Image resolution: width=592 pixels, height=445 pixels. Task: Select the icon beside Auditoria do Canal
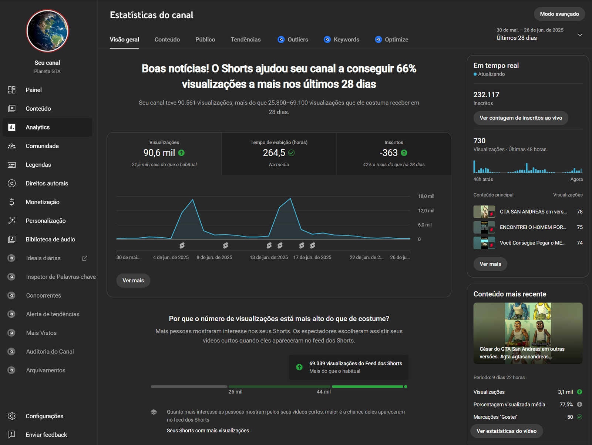(11, 351)
